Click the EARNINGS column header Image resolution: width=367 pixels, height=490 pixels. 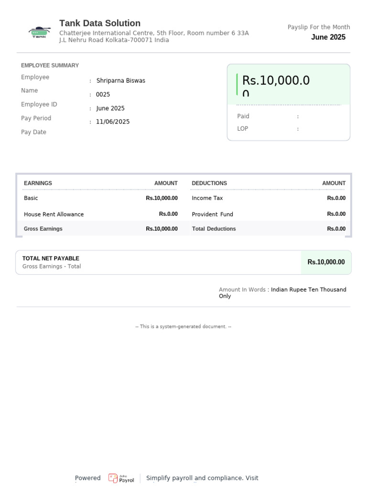38,183
